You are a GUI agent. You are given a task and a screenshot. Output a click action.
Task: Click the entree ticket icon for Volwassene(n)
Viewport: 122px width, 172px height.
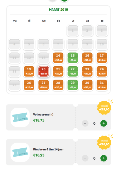click(x=20, y=117)
